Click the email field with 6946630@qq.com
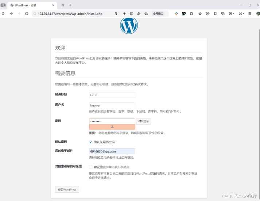 point(112,151)
